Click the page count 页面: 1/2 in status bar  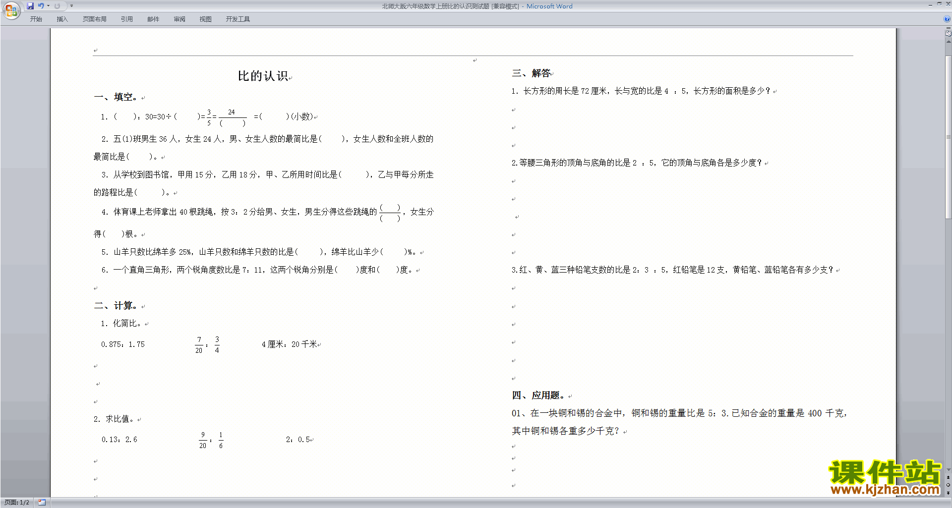[17, 503]
